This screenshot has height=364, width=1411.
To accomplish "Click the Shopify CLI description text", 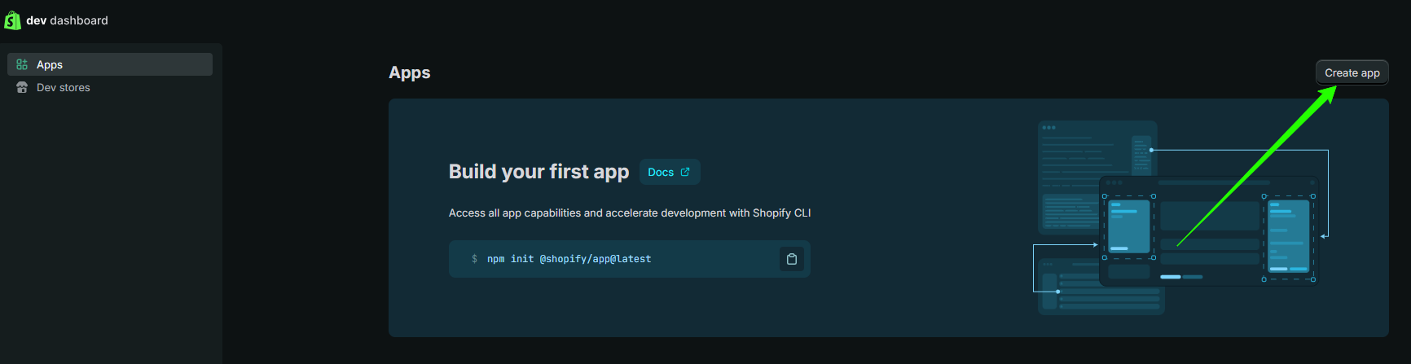I will coord(629,213).
